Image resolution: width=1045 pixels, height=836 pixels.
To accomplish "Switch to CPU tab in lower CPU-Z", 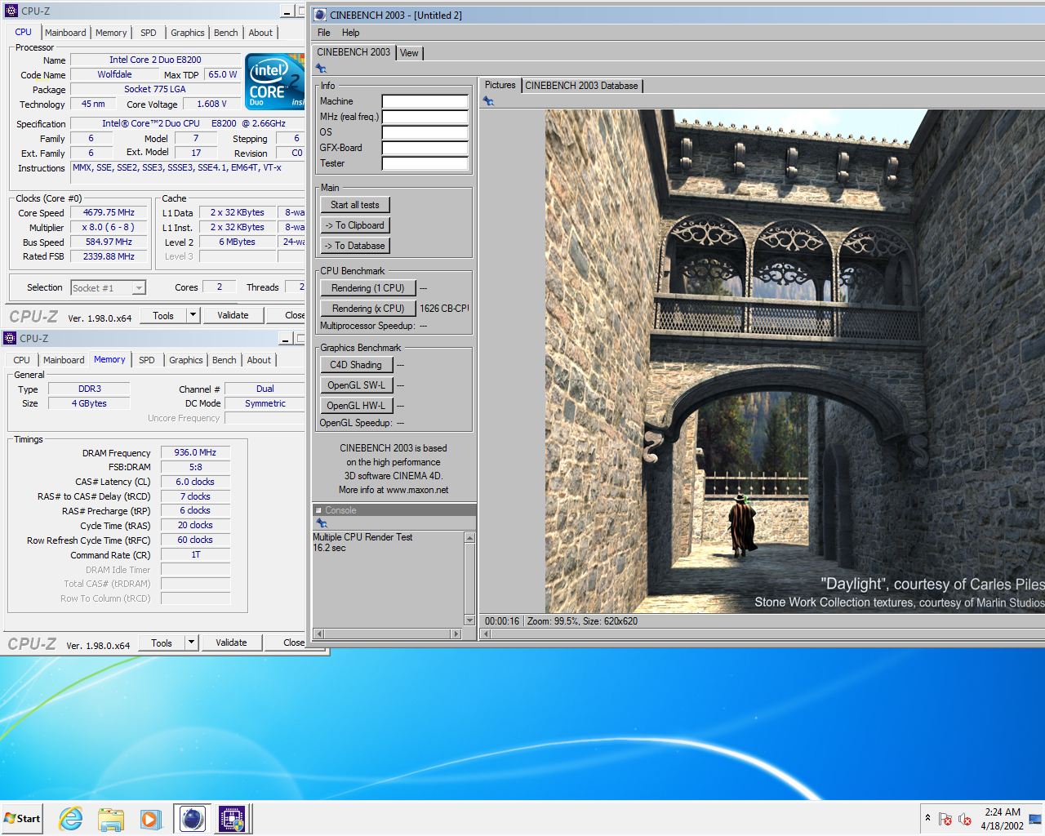I will pyautogui.click(x=21, y=360).
